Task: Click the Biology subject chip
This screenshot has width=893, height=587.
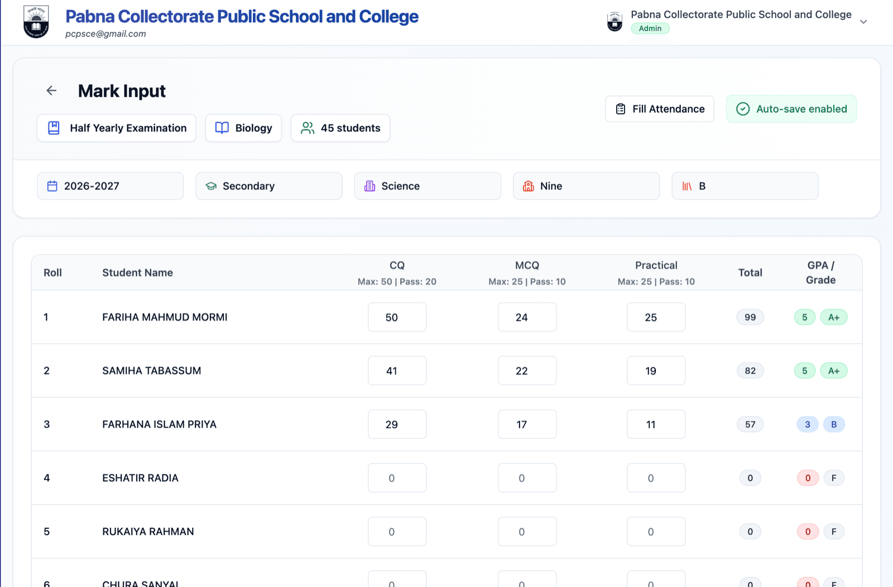Action: (x=243, y=128)
